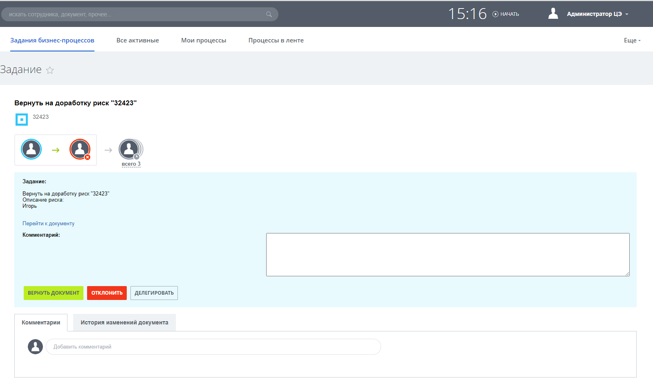Open the Администратор ЦЭ user menu
The width and height of the screenshot is (653, 382).
[597, 14]
